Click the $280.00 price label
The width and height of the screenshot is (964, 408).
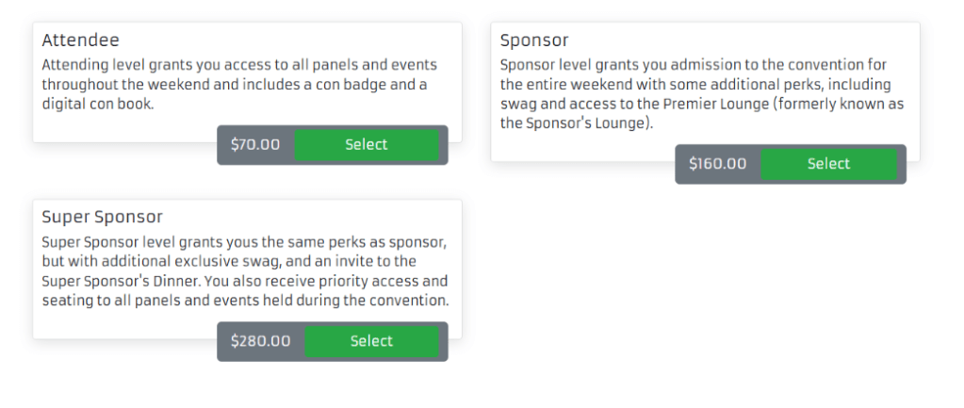point(261,341)
